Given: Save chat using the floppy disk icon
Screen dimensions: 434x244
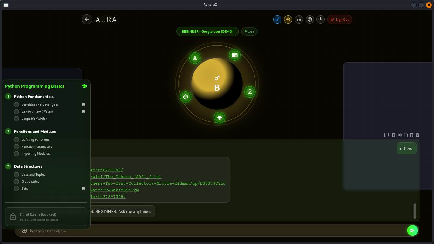Looking at the screenshot, I should tap(417, 135).
